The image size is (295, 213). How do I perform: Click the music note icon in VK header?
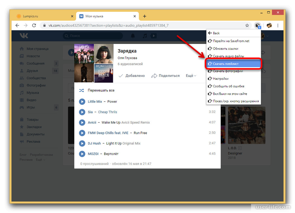pos(145,36)
